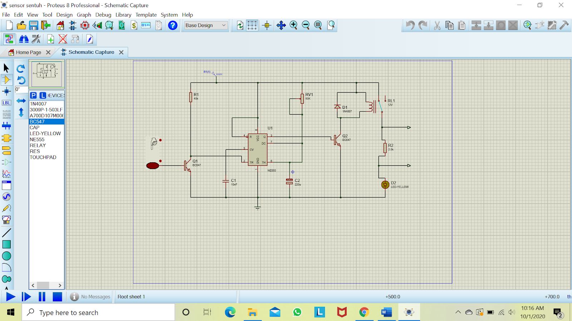Screen dimensions: 572x321
Task: Click the vertical Y-Mirror flip icon
Action: coord(21,113)
